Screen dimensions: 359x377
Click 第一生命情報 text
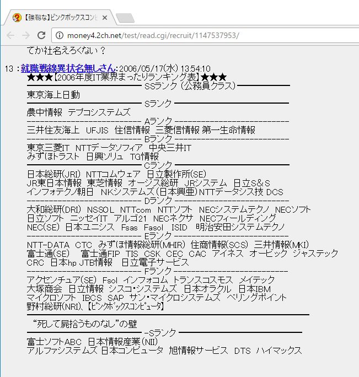[x=229, y=130]
